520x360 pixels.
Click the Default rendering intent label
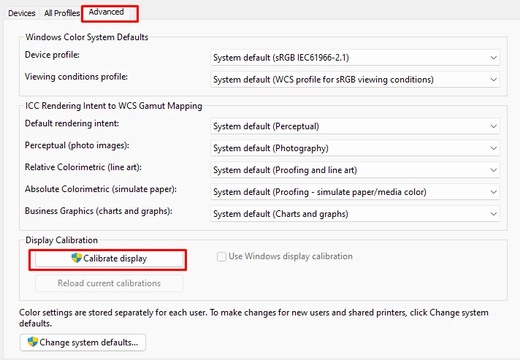pos(72,123)
